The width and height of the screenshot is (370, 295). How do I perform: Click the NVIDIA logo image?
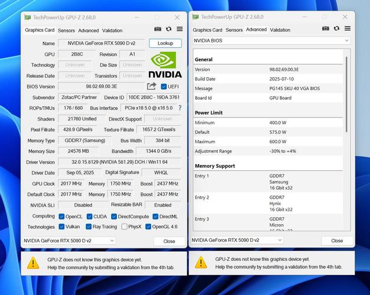tap(165, 64)
